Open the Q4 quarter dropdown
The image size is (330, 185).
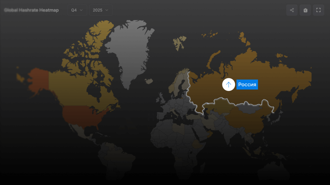click(x=77, y=10)
